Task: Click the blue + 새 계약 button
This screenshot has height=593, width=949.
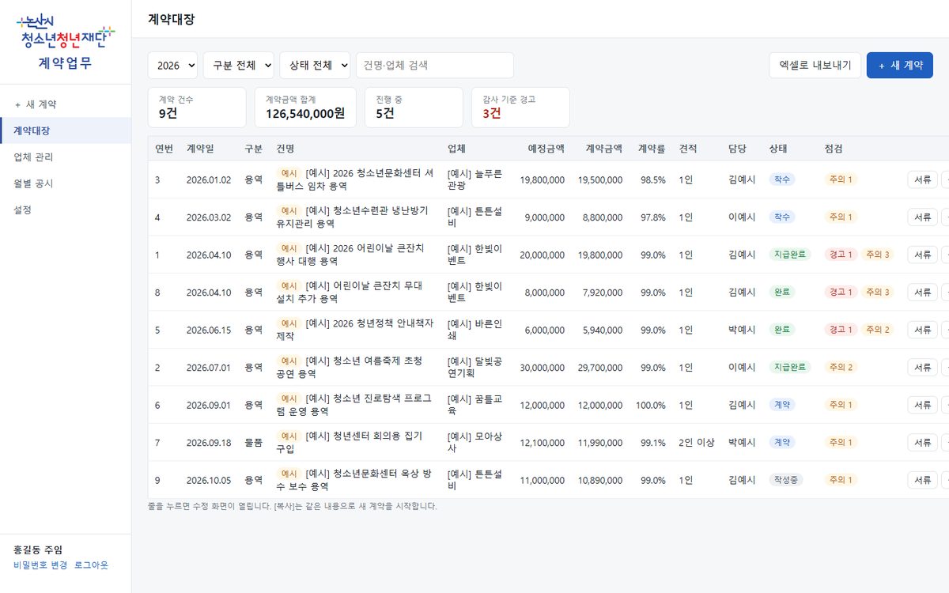Action: click(900, 65)
